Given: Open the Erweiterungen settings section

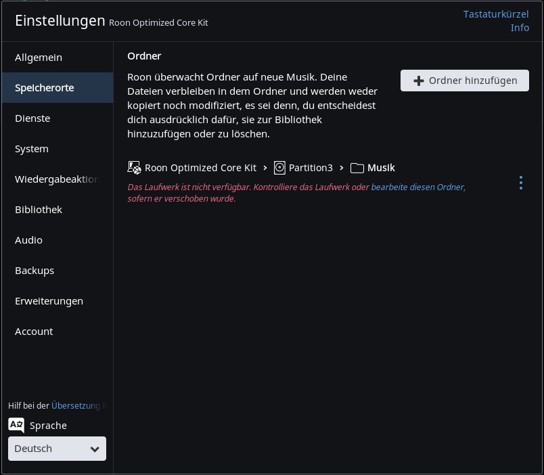Looking at the screenshot, I should click(x=49, y=301).
